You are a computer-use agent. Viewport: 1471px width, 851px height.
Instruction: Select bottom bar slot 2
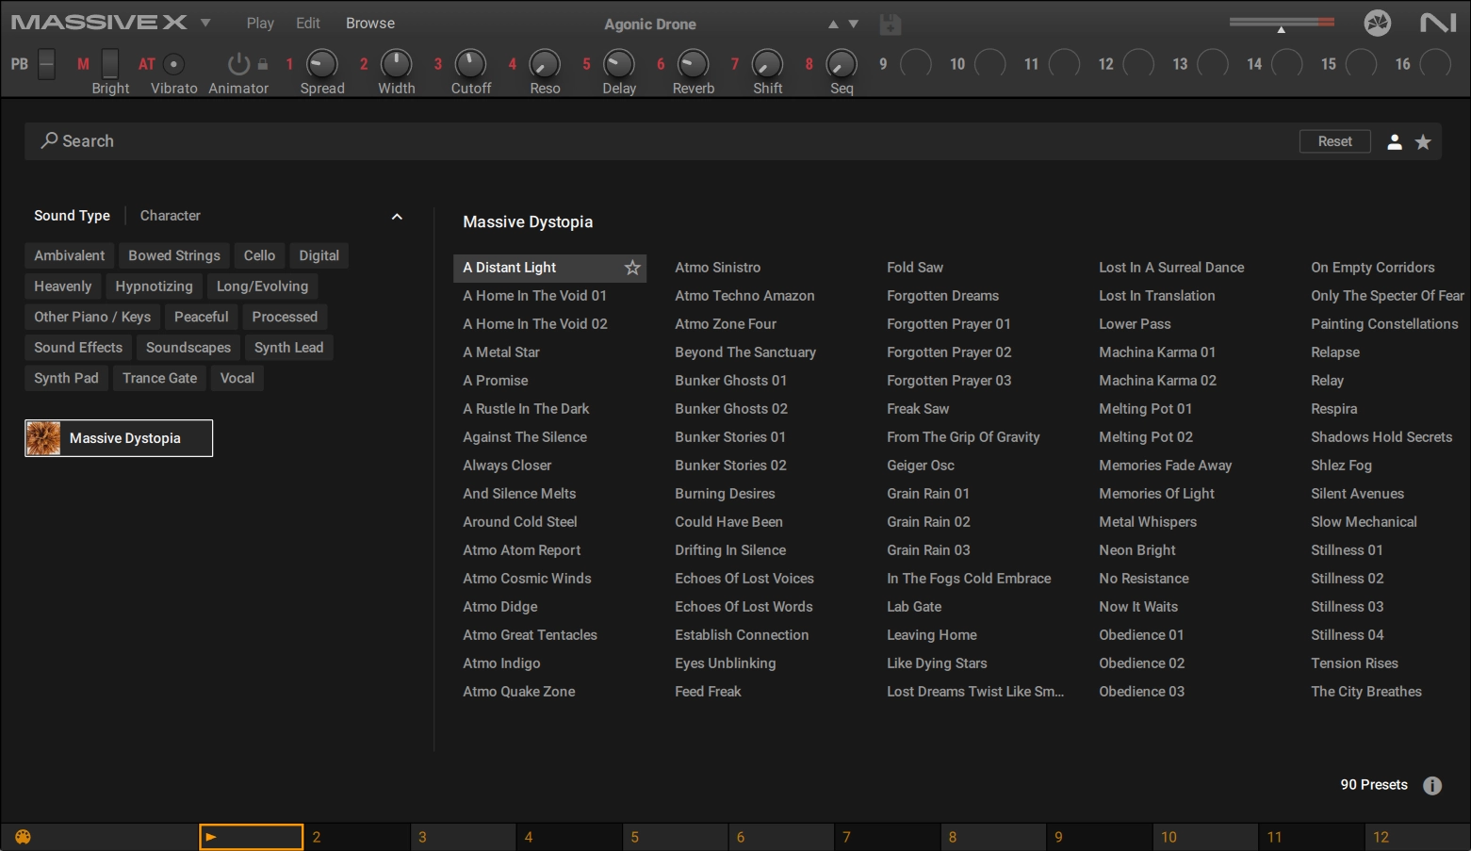tap(357, 837)
